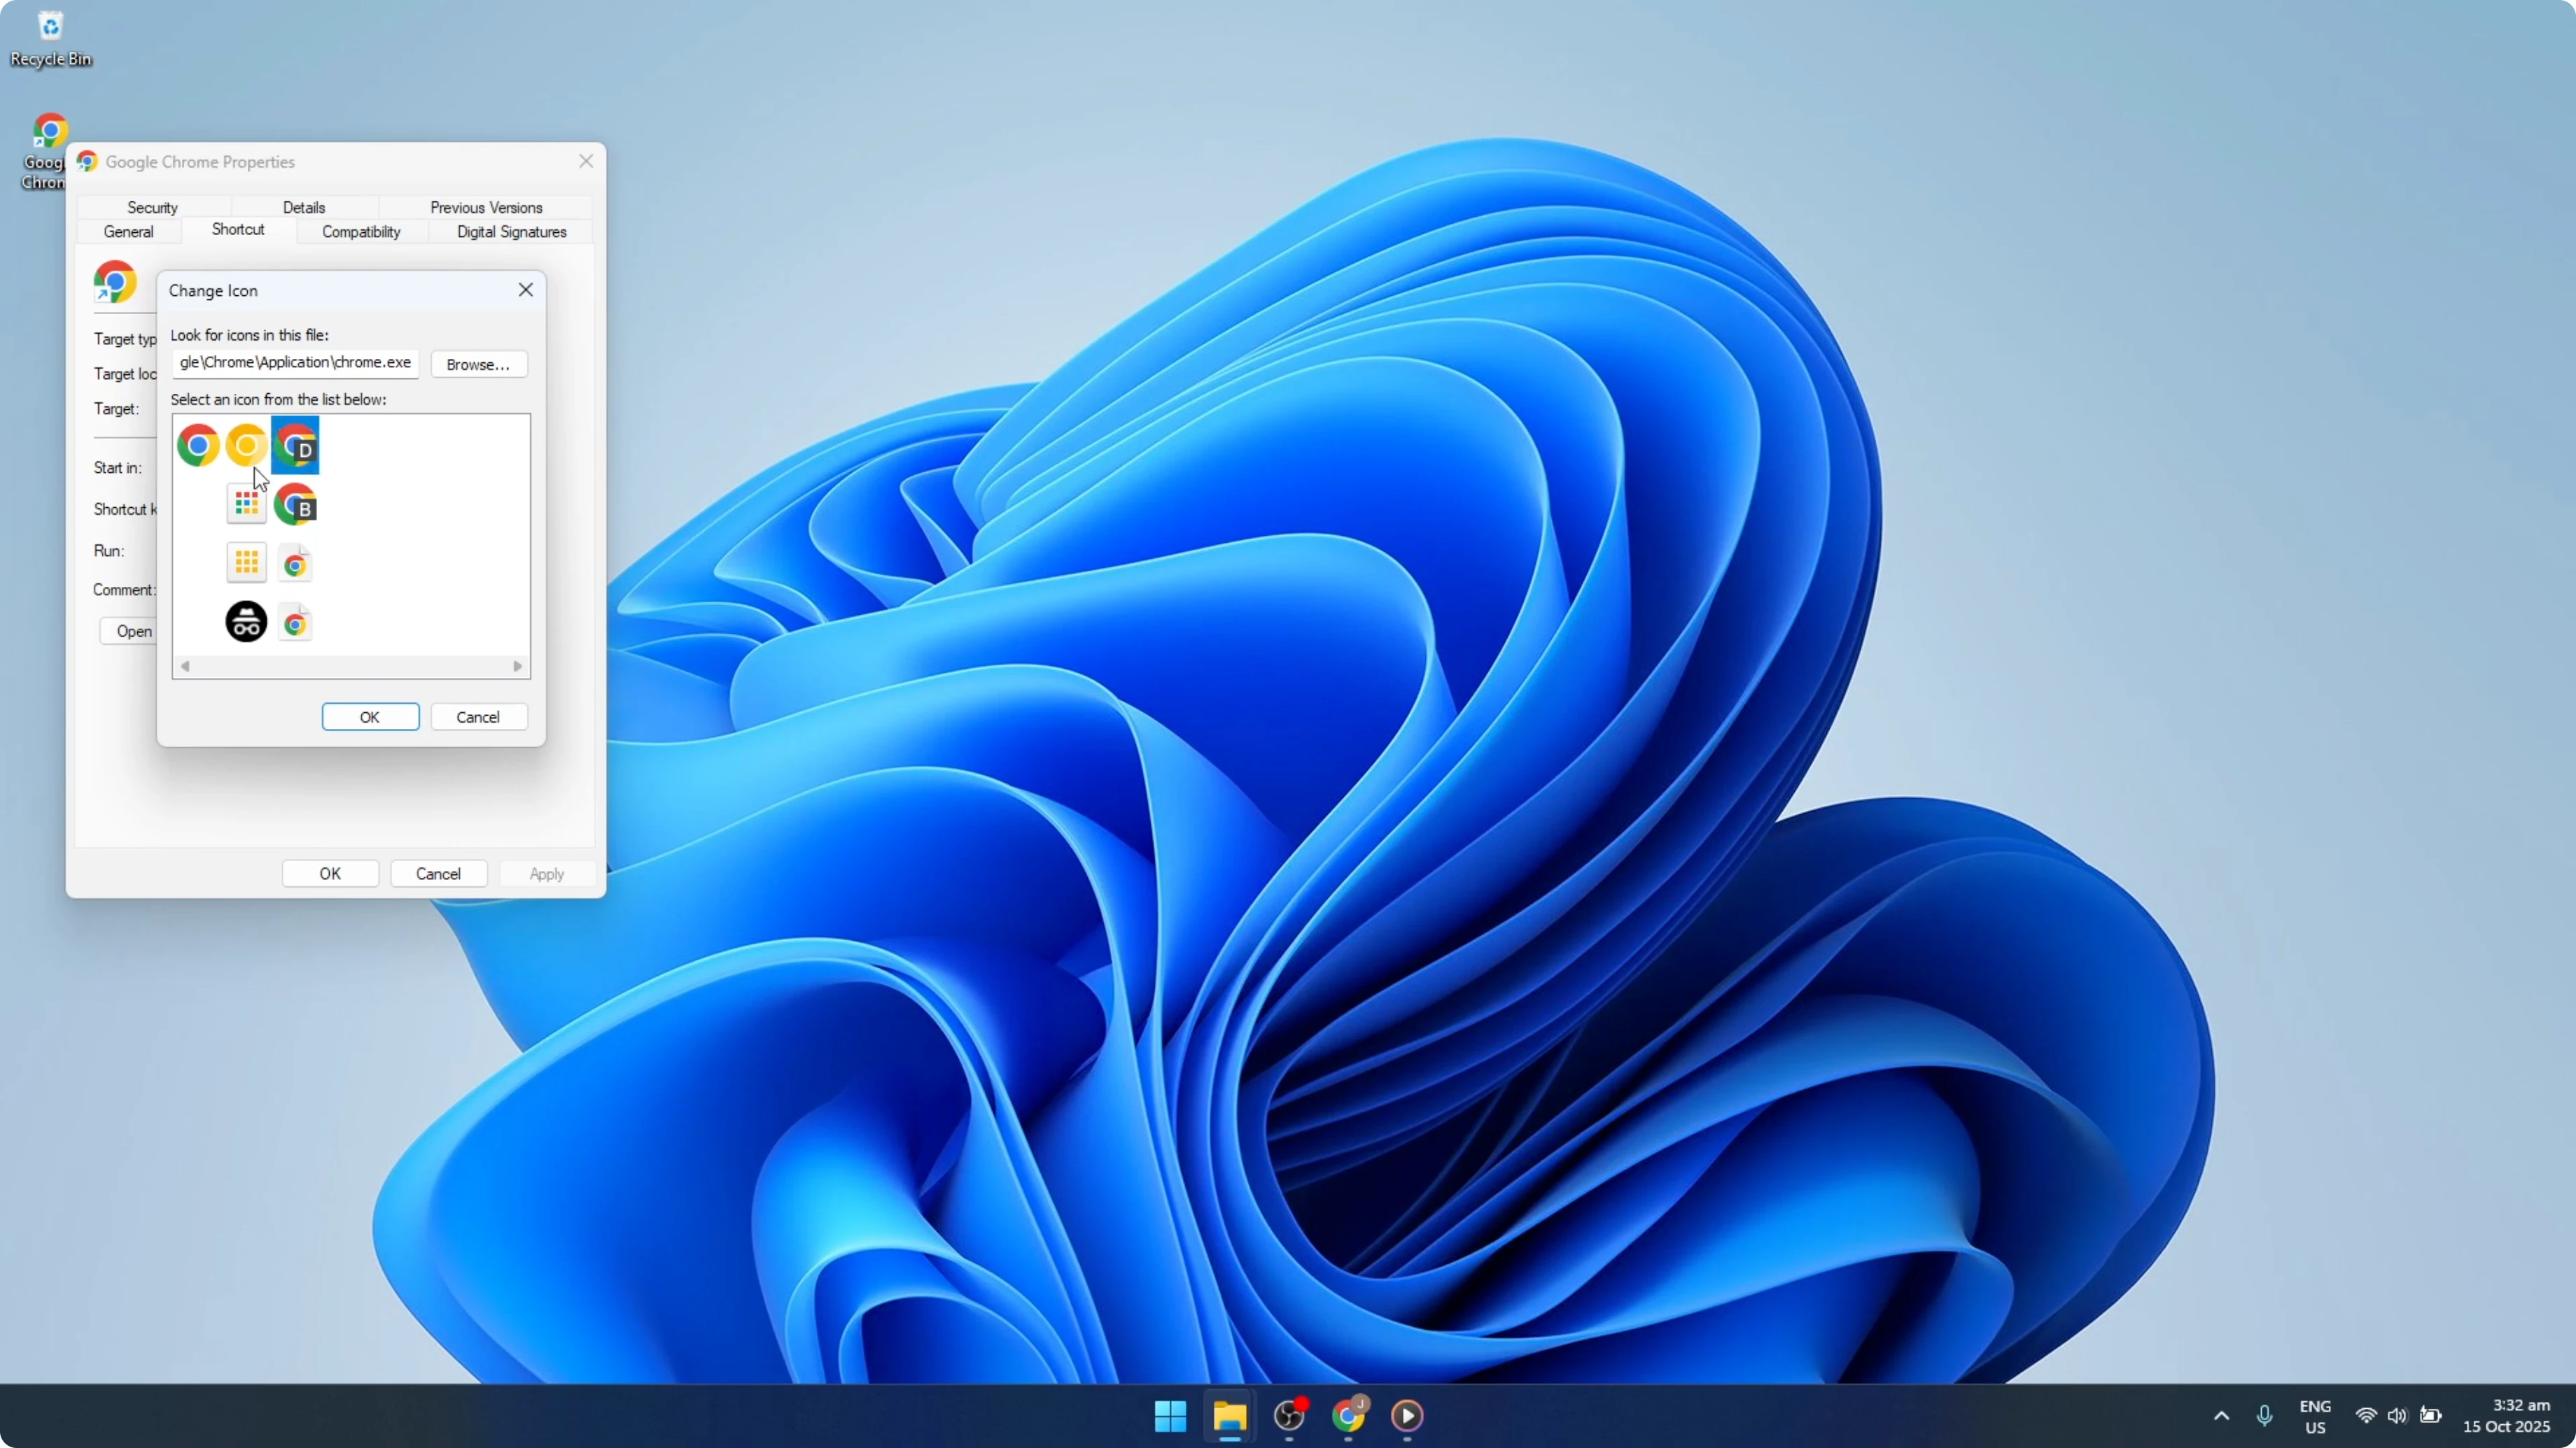The image size is (2576, 1448).
Task: Select the Chrome Dev 'D' icon
Action: 296,445
